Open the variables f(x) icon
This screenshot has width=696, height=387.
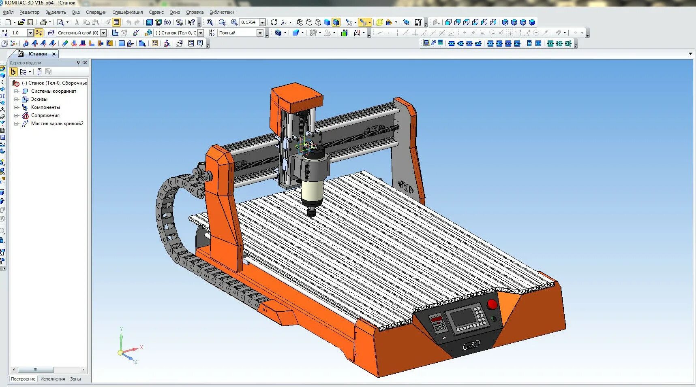point(167,22)
